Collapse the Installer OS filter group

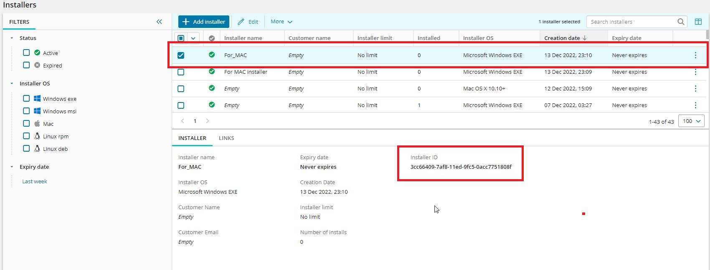click(x=12, y=84)
